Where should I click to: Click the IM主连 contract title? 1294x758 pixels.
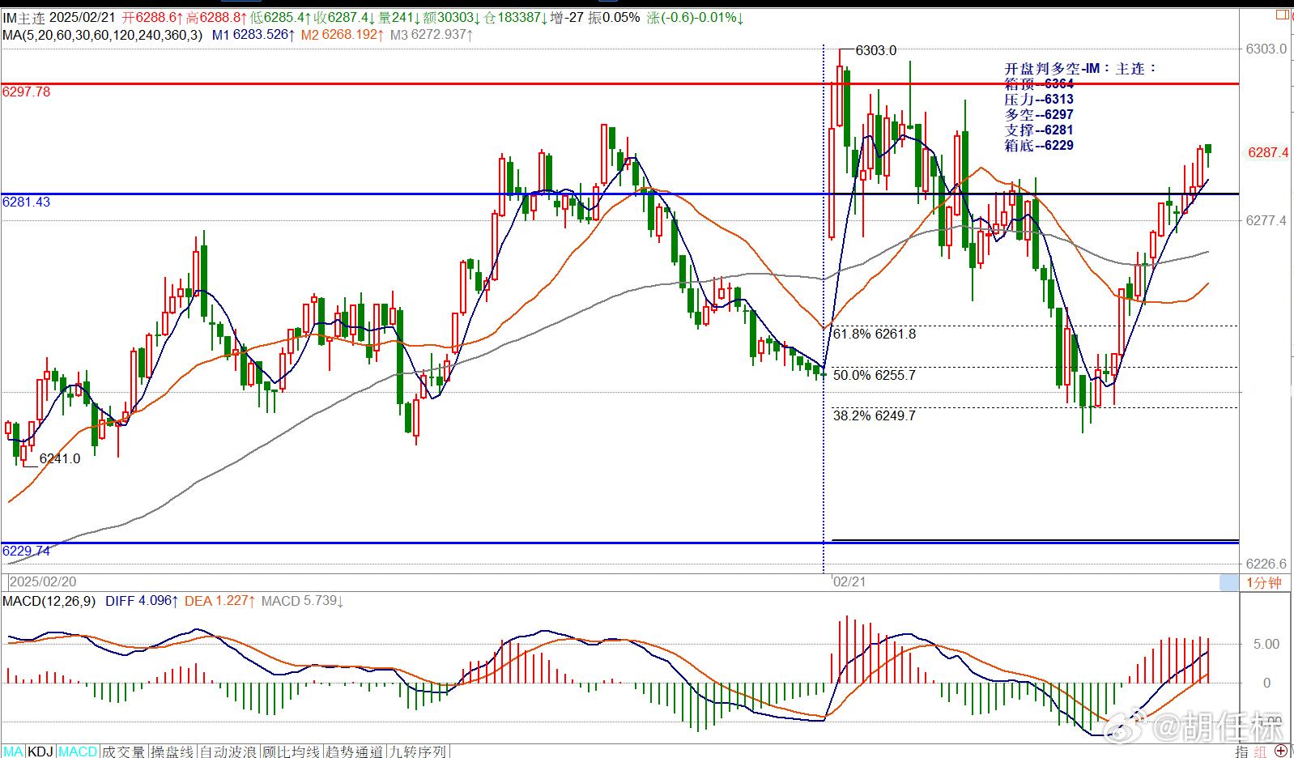24,17
